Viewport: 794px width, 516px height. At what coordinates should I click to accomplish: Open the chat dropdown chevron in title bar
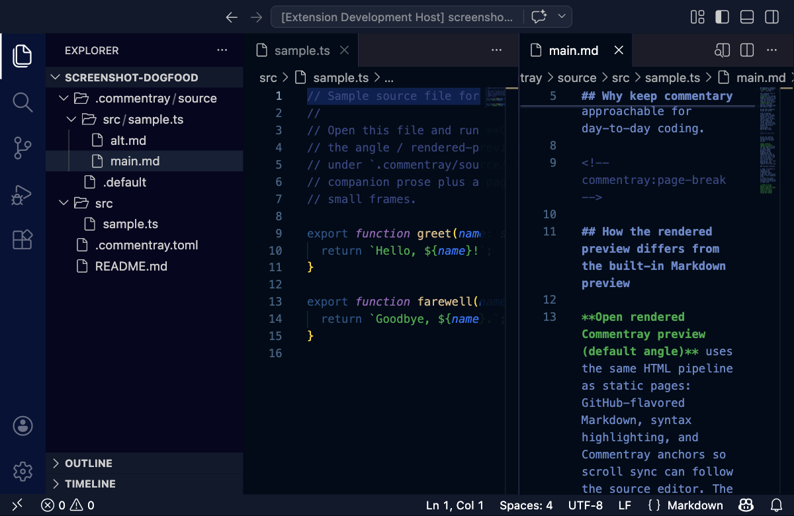tap(562, 17)
